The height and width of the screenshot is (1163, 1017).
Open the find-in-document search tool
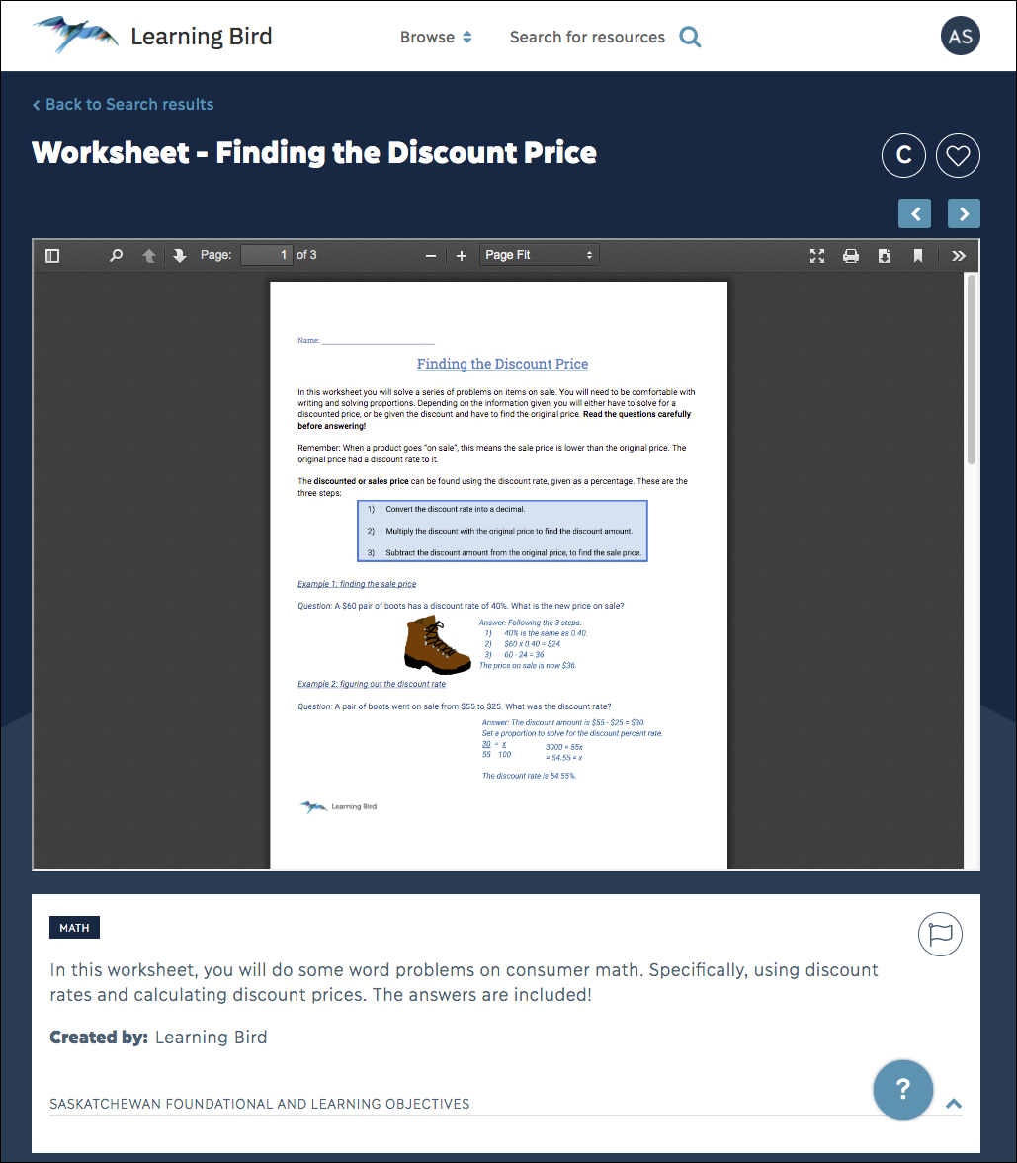click(x=116, y=255)
